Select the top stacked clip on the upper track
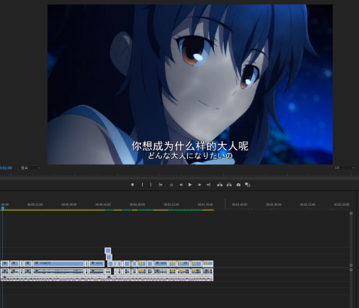This screenshot has height=308, width=359. coord(107,251)
